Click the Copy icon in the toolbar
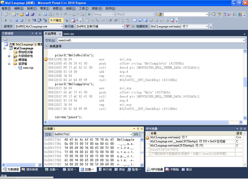248x179 pixels. (x=45, y=14)
